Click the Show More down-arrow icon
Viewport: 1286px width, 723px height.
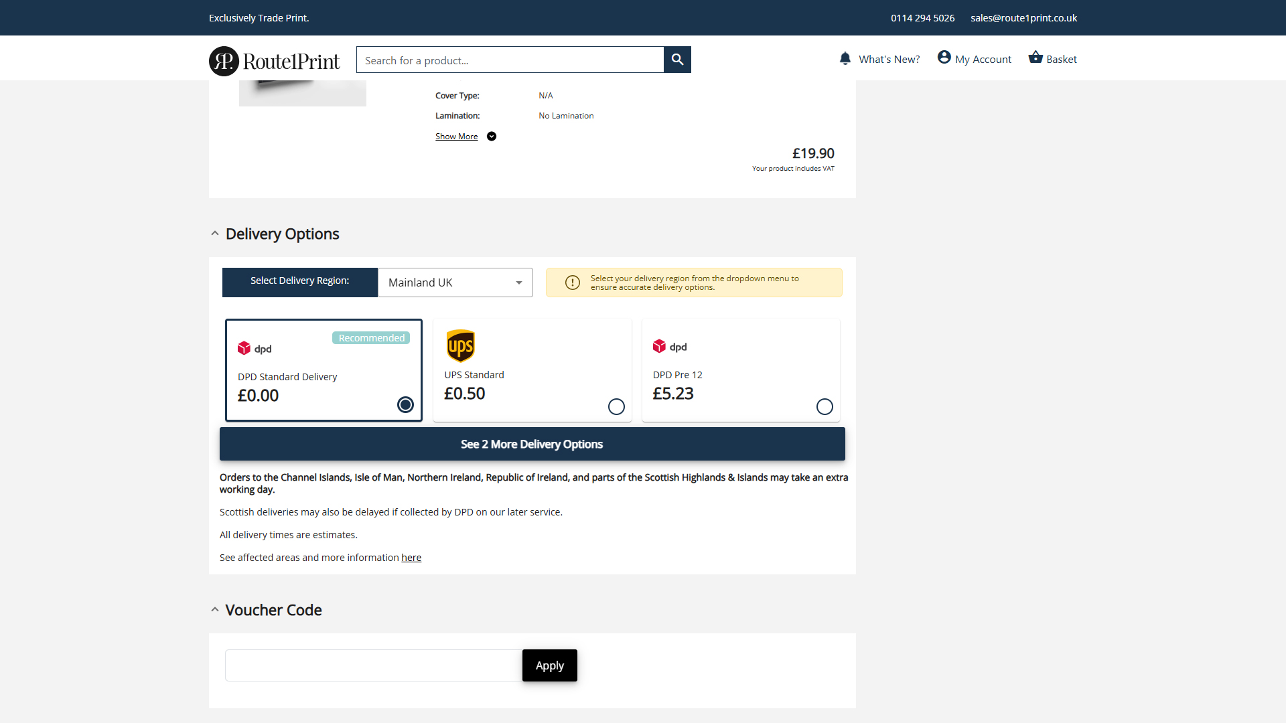(492, 137)
